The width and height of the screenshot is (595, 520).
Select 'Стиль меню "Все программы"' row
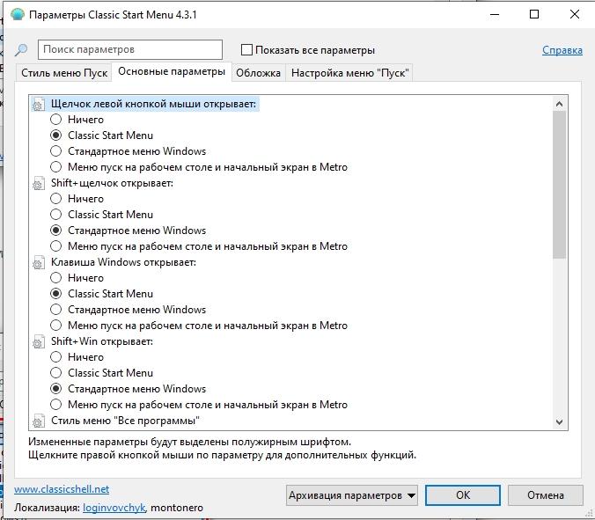125,421
